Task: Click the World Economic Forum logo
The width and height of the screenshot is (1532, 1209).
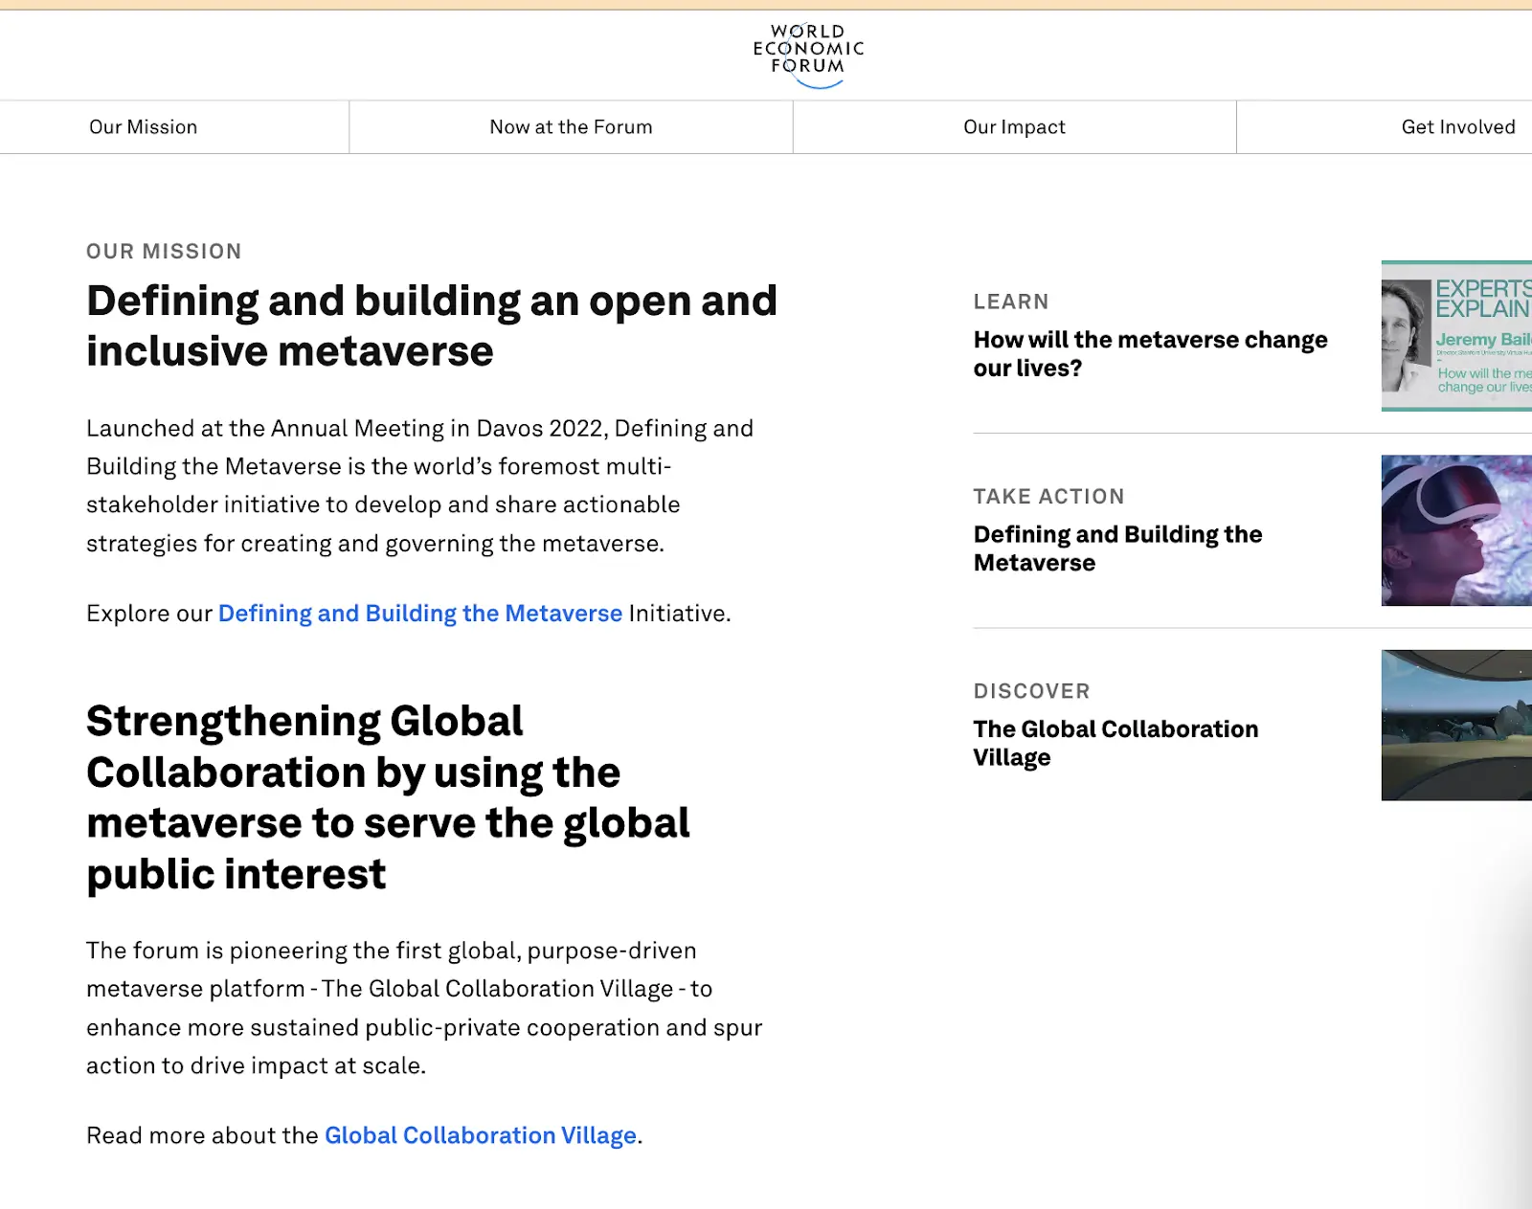Action: coord(808,55)
